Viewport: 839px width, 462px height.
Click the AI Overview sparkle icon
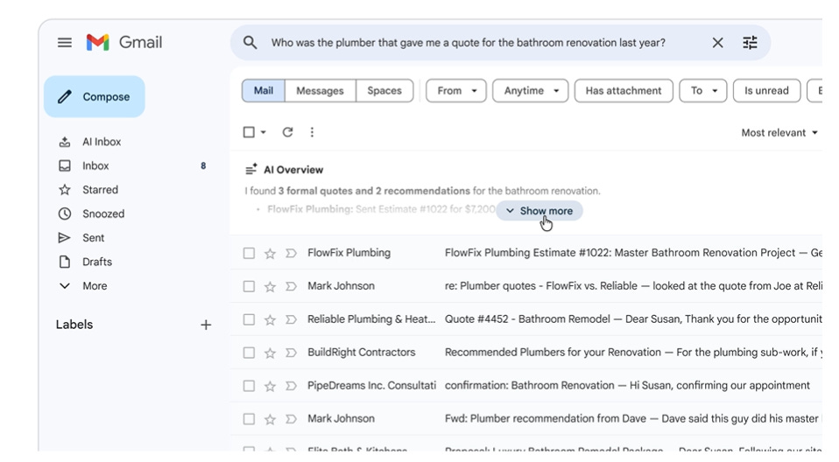251,170
